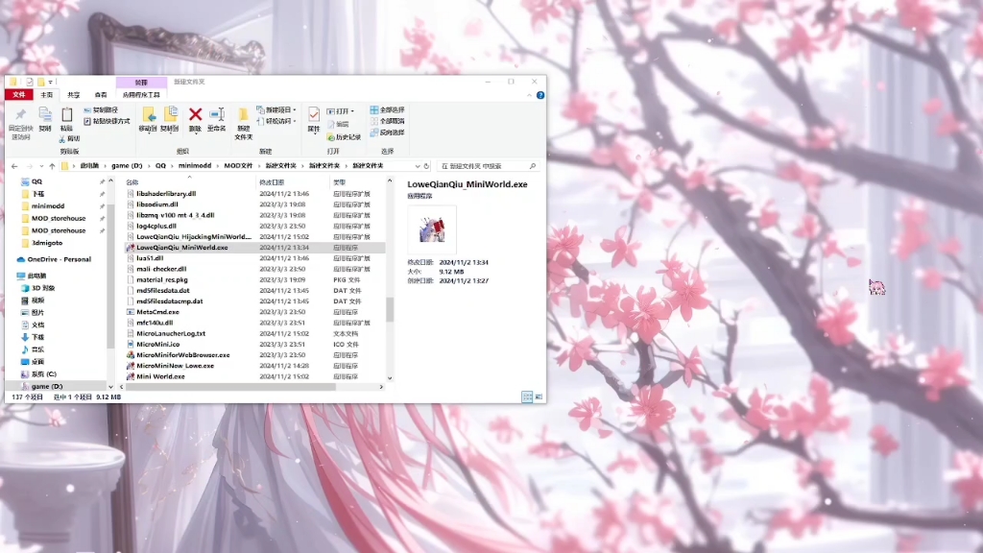Click Copy path (复制路径) in the ribbon
The width and height of the screenshot is (983, 553).
[101, 110]
